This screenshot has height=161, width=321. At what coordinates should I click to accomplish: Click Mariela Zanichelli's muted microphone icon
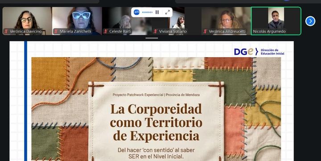coord(56,31)
